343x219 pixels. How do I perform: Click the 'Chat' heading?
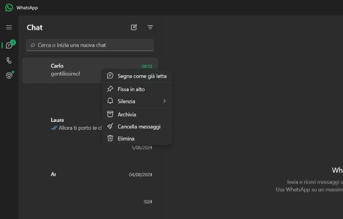[34, 28]
